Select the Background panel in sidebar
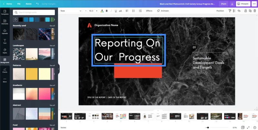The image size is (258, 130). tap(5, 61)
